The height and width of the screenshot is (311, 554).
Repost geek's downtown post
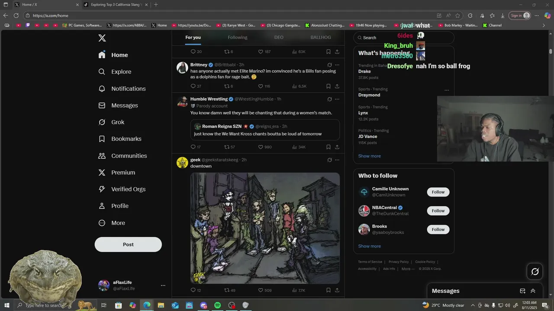tap(229, 290)
